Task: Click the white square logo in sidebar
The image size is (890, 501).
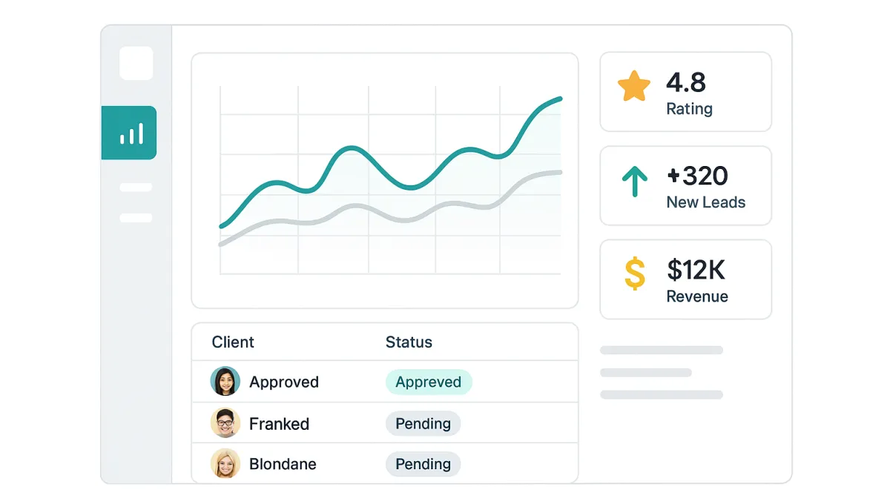Action: pos(136,64)
